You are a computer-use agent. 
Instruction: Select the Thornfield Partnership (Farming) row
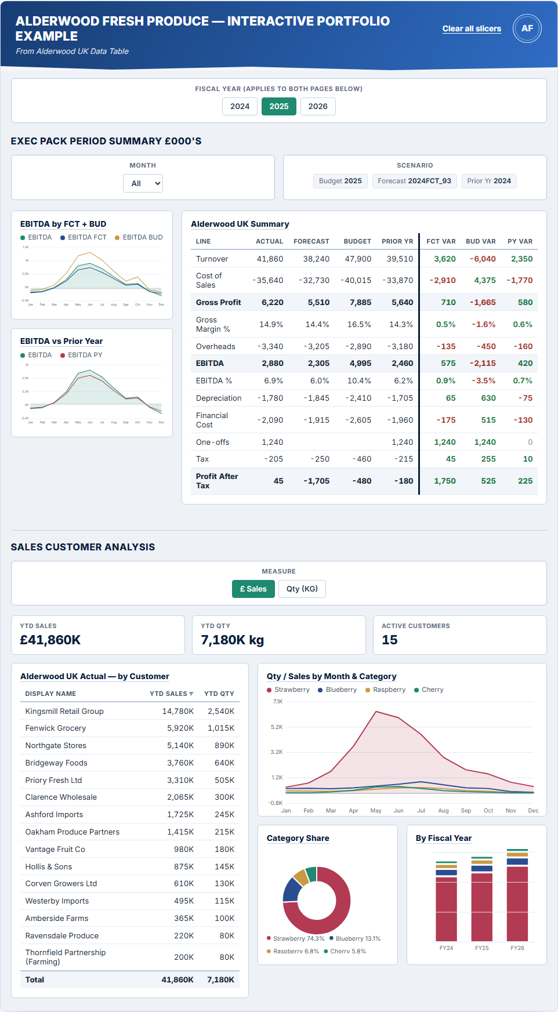click(130, 957)
